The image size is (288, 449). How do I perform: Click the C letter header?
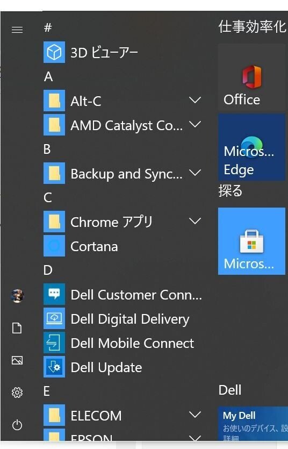pos(48,197)
